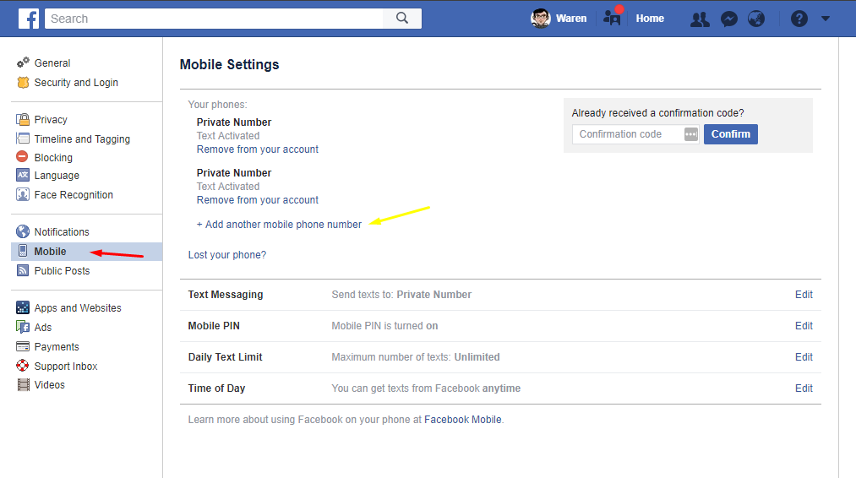856x478 pixels.
Task: Click the Public Posts feed icon
Action: [23, 270]
